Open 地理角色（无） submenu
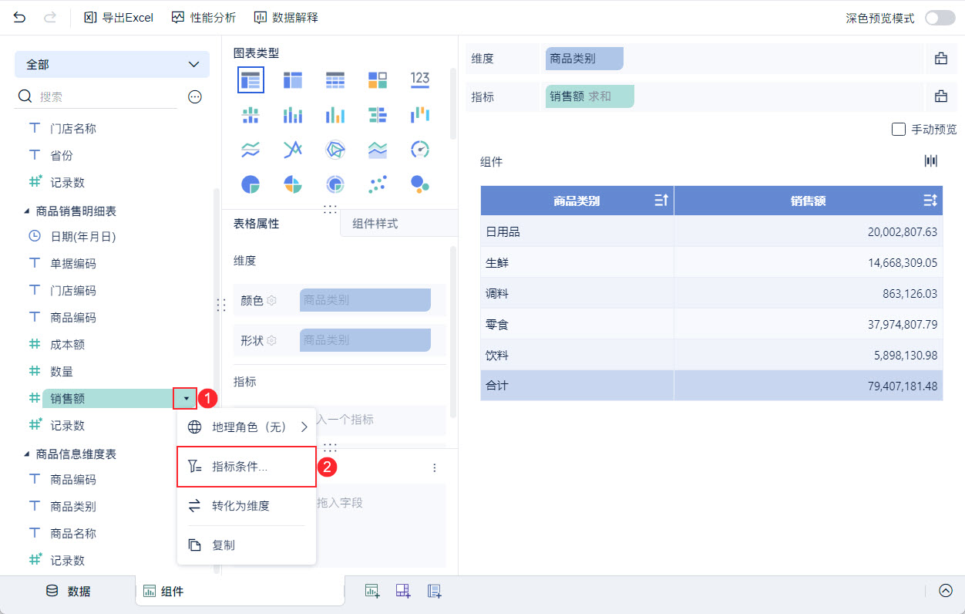 (247, 427)
